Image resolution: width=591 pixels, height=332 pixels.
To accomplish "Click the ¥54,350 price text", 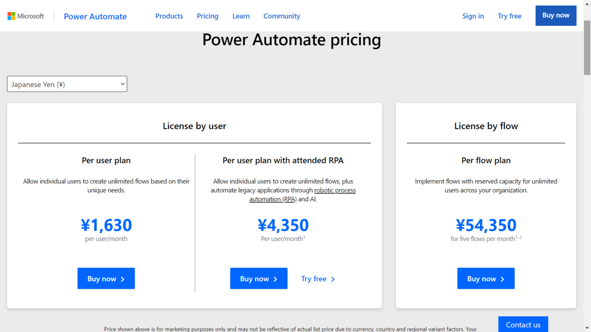I will (x=486, y=225).
